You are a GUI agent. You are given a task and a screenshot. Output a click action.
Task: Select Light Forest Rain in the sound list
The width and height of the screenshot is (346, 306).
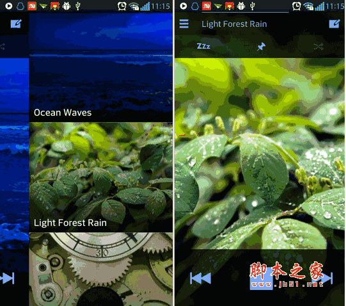click(x=101, y=177)
